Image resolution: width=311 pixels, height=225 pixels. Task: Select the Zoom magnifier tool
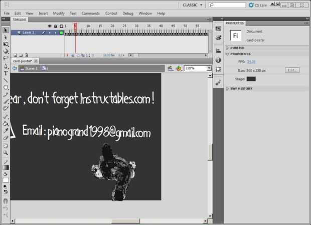click(6, 153)
